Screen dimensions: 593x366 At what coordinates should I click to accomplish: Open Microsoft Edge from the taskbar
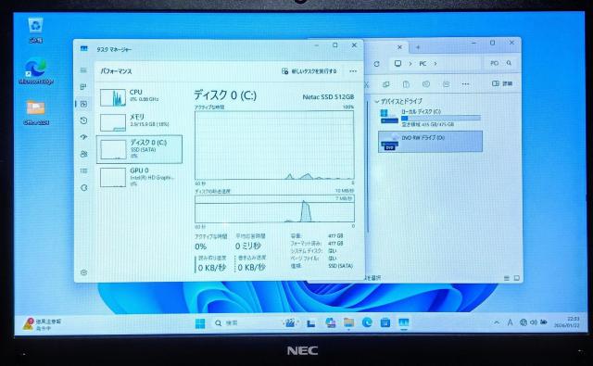tap(367, 322)
